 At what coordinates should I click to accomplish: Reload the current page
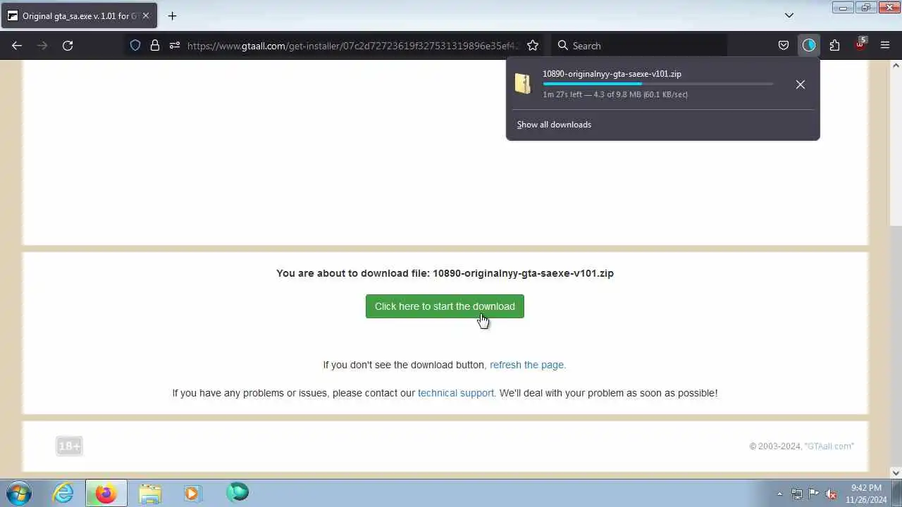[68, 46]
